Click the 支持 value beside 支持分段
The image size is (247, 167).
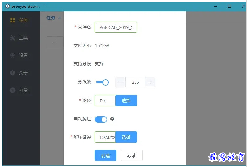(x=99, y=64)
